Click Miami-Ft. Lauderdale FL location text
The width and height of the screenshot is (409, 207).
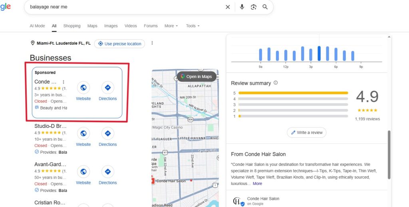(64, 43)
